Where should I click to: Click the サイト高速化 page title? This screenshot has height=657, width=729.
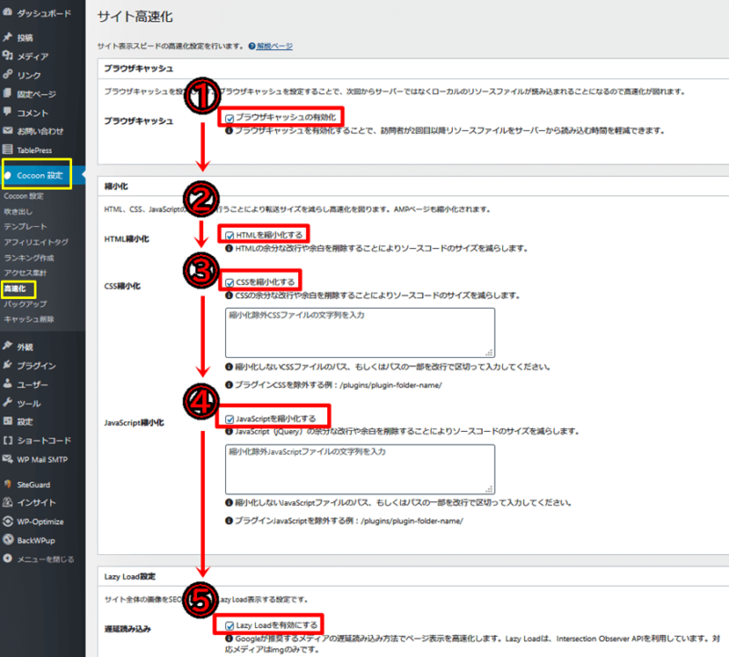(135, 16)
